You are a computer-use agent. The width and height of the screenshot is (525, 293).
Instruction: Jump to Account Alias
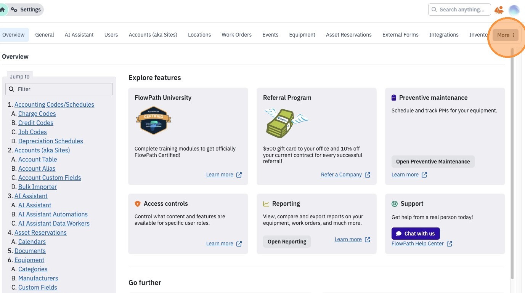pyautogui.click(x=37, y=168)
